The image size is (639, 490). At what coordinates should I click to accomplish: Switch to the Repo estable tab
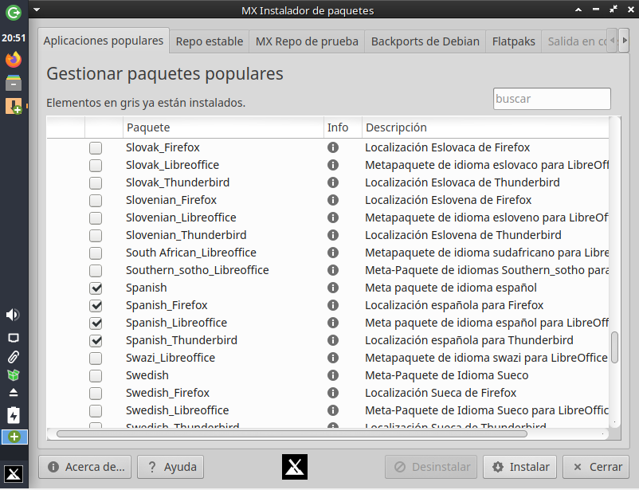(x=210, y=41)
